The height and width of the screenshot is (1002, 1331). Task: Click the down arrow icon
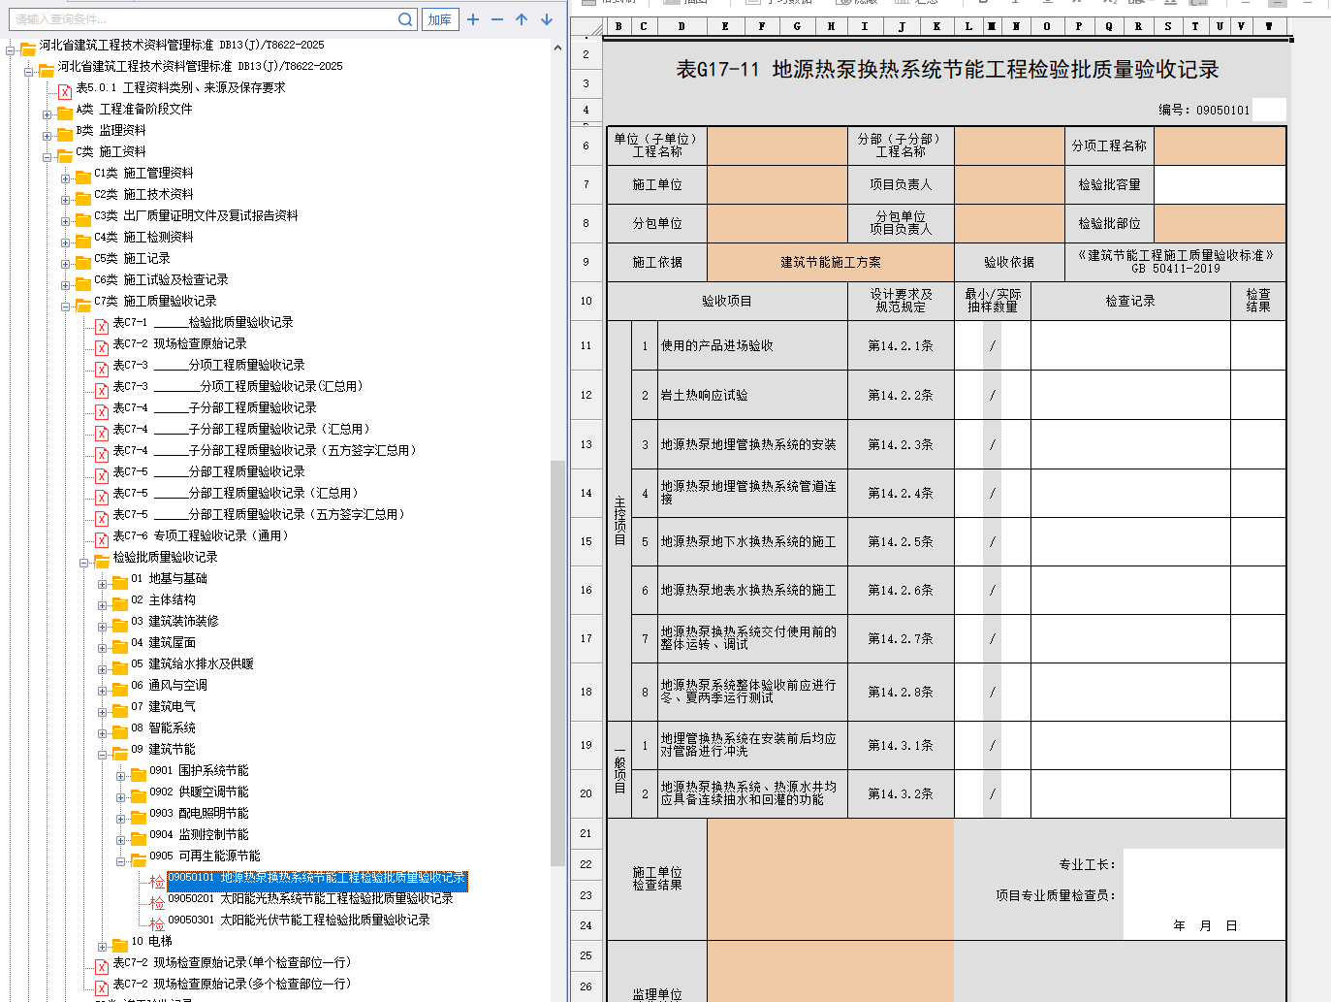pyautogui.click(x=547, y=19)
